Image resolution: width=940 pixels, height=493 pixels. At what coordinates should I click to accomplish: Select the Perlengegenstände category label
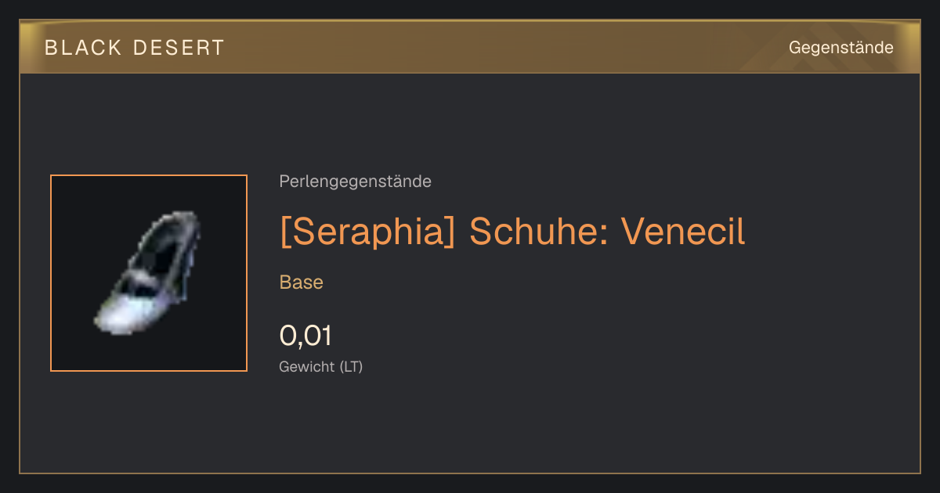(x=355, y=182)
